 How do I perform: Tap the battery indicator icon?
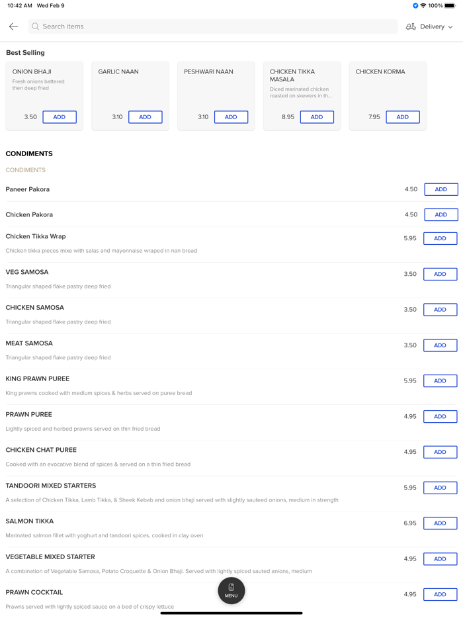pyautogui.click(x=450, y=6)
